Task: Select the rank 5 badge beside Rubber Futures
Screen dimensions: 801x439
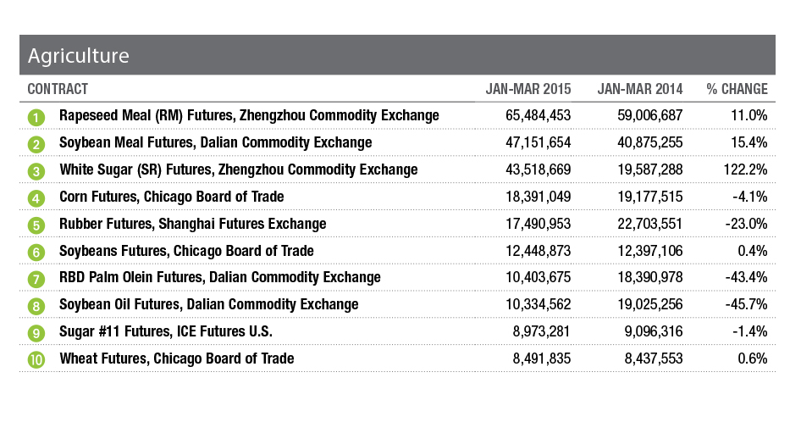Action: click(x=36, y=225)
